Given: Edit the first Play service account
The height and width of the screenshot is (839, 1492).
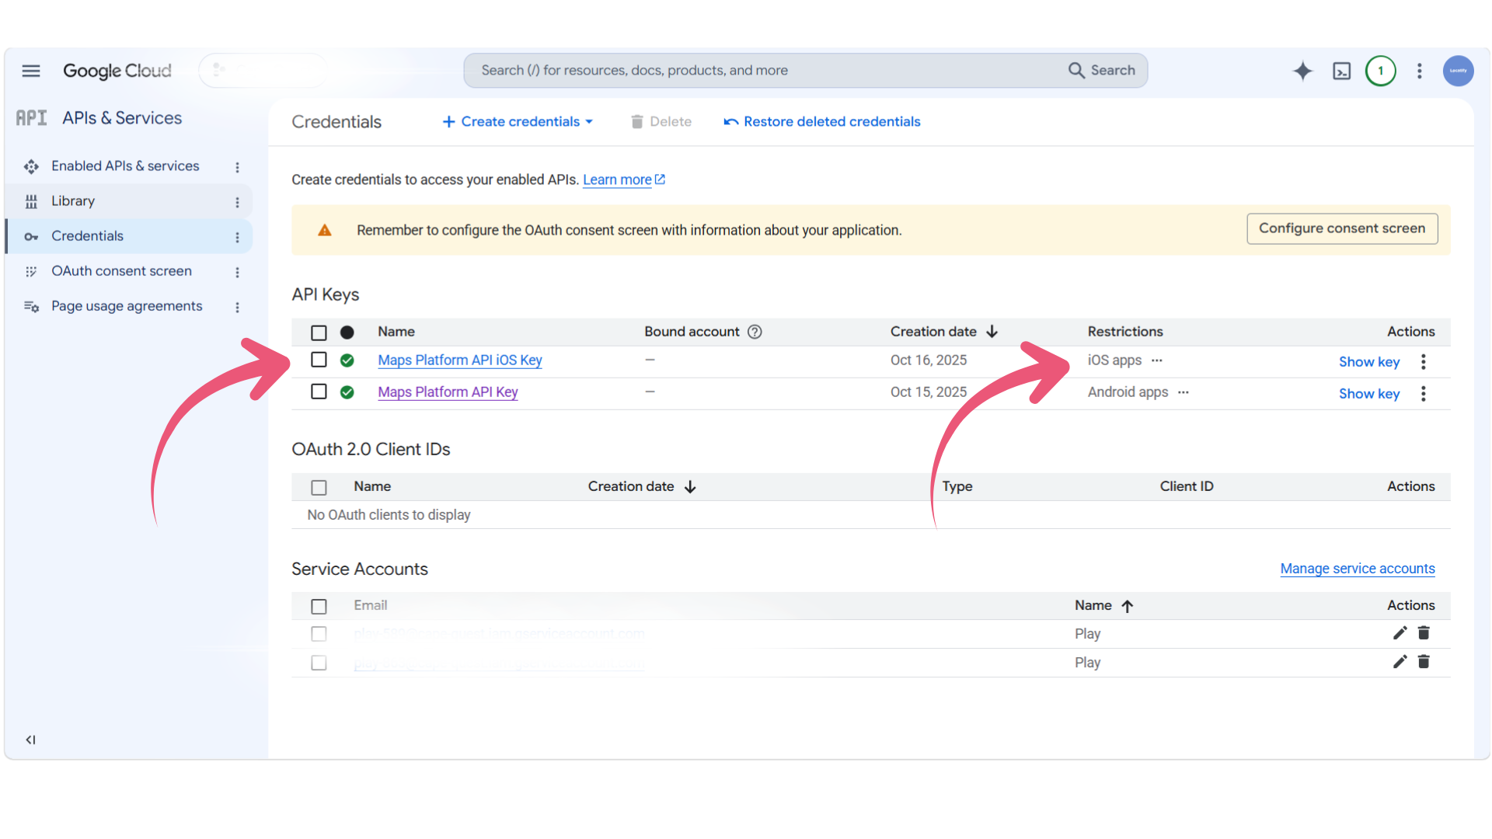Looking at the screenshot, I should coord(1400,633).
